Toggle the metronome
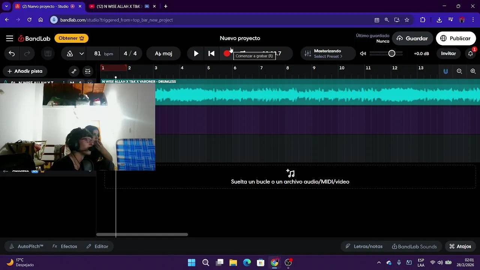480x270 pixels. click(70, 54)
